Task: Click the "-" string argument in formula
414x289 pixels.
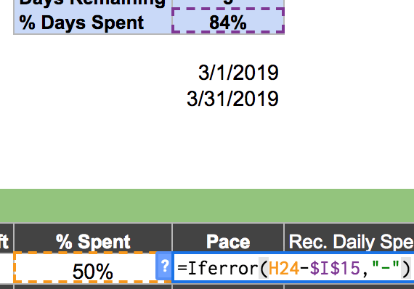Action: coord(385,267)
